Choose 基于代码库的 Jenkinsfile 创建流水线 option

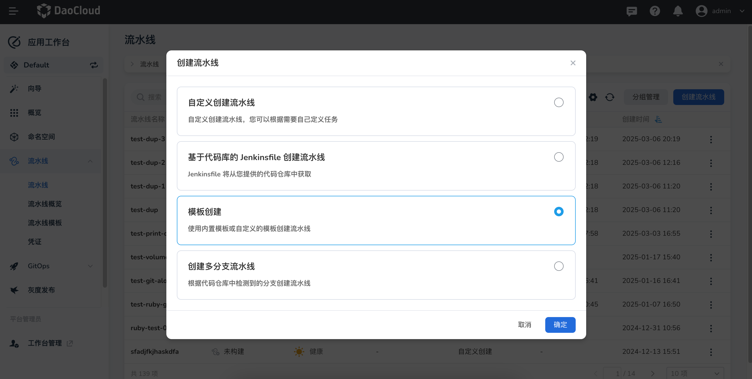click(x=559, y=157)
